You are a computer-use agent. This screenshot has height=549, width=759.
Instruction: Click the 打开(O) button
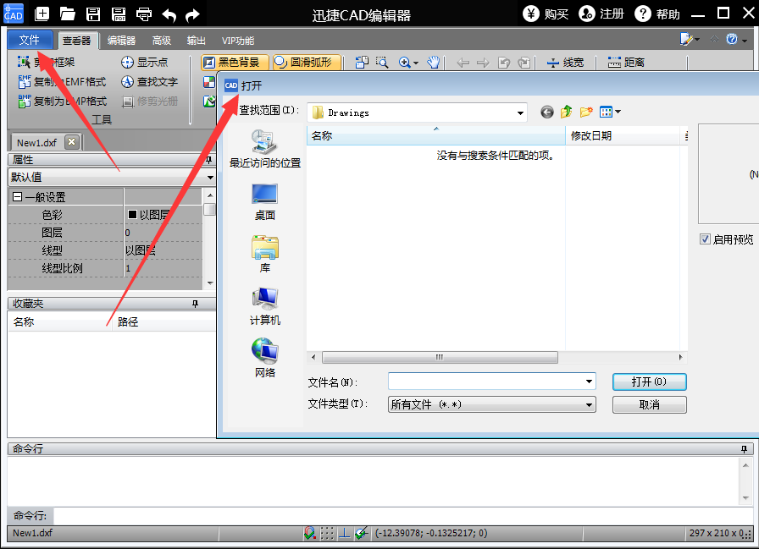point(649,382)
